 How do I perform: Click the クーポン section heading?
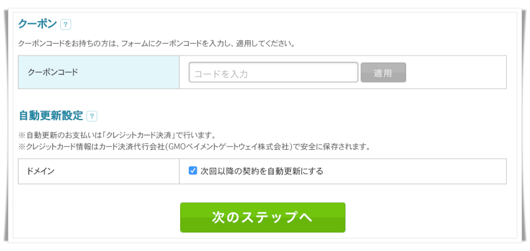coord(37,24)
